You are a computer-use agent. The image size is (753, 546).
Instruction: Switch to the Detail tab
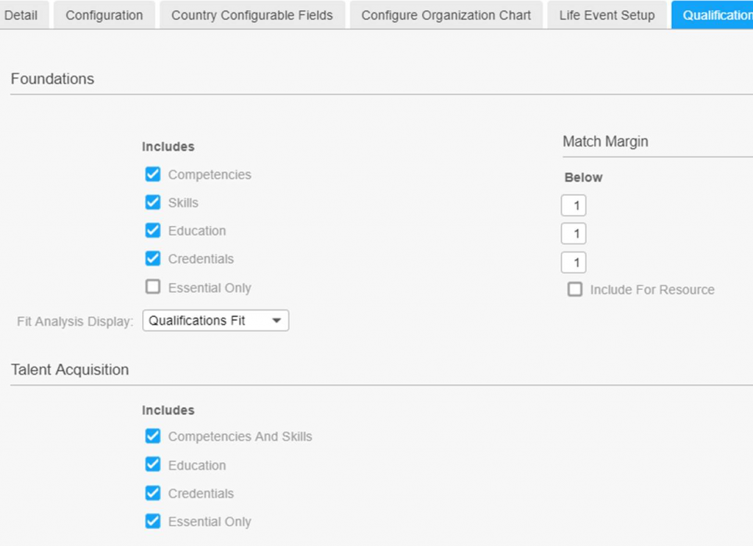tap(23, 15)
